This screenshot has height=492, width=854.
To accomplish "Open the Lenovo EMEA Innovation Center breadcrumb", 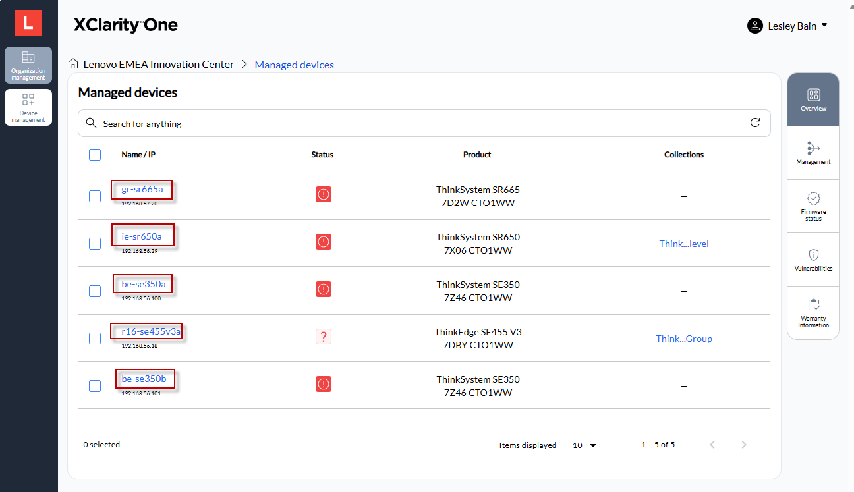I will coord(158,64).
